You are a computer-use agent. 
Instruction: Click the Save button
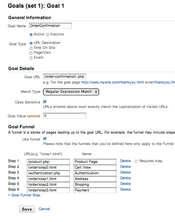click(27, 209)
